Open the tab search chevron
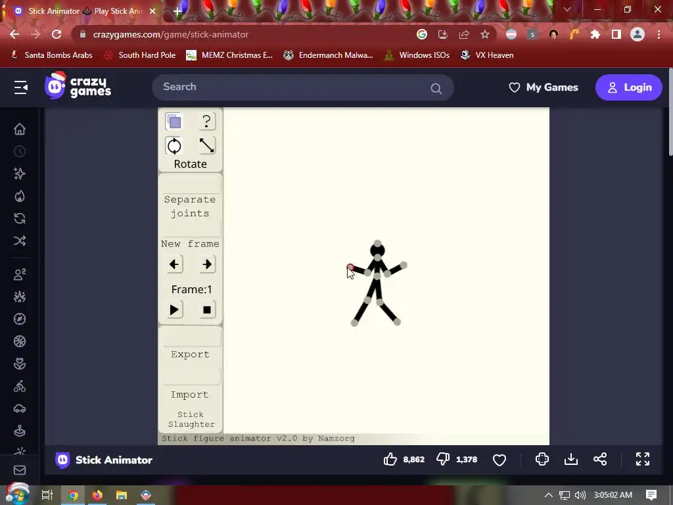Image resolution: width=673 pixels, height=505 pixels. click(567, 9)
